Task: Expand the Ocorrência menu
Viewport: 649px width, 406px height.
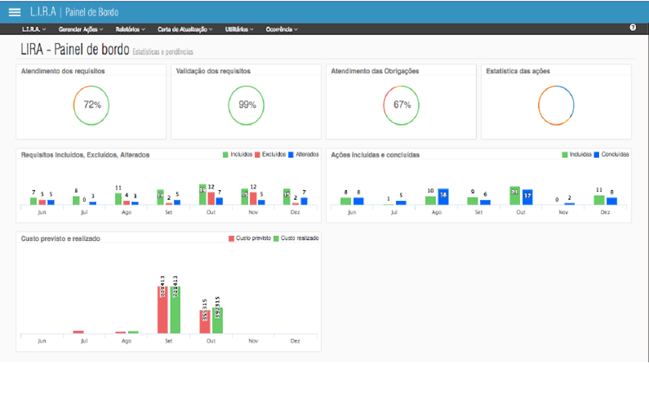Action: 282,29
